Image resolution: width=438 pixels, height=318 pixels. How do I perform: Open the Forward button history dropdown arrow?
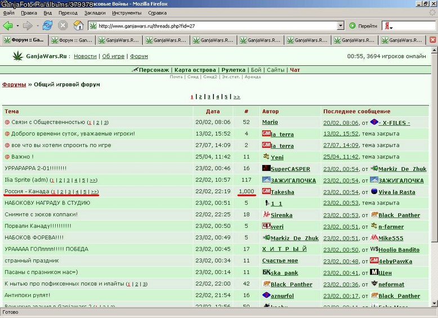point(37,26)
